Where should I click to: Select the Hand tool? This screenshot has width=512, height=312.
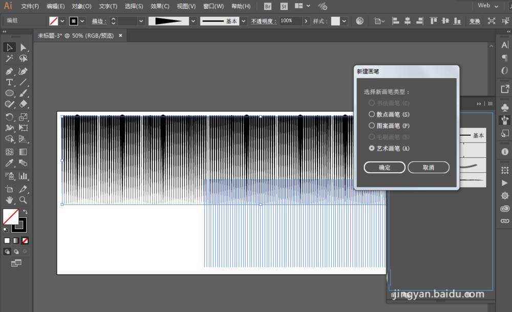[9, 200]
